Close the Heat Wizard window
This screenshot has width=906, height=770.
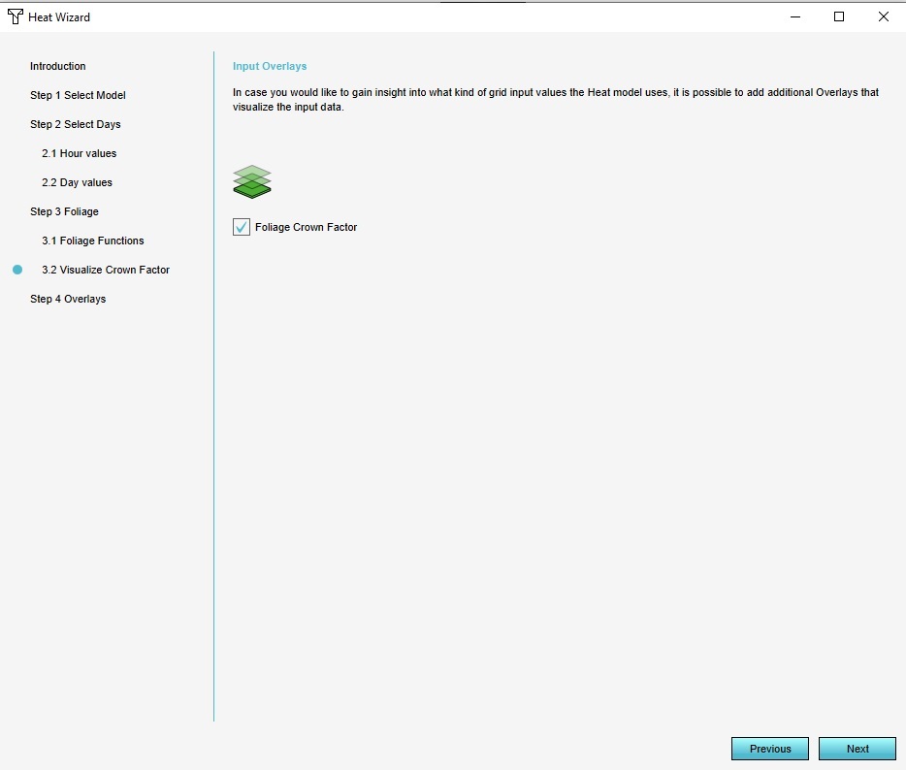tap(884, 16)
